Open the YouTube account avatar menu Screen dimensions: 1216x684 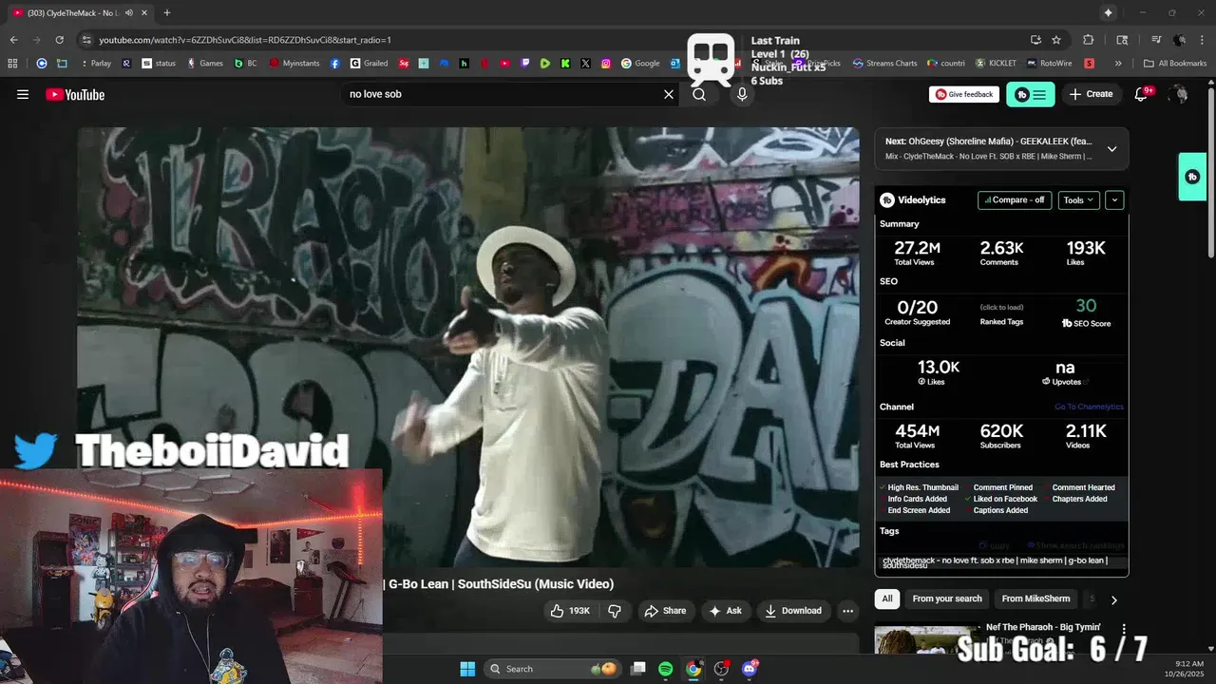click(1179, 94)
